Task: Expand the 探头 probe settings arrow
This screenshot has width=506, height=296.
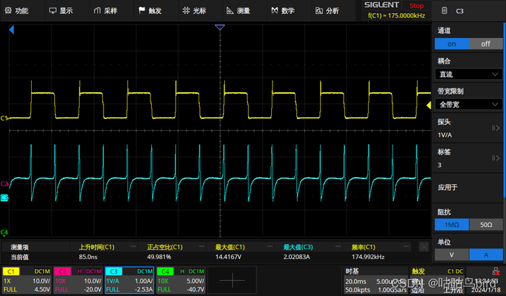Action: click(x=495, y=128)
